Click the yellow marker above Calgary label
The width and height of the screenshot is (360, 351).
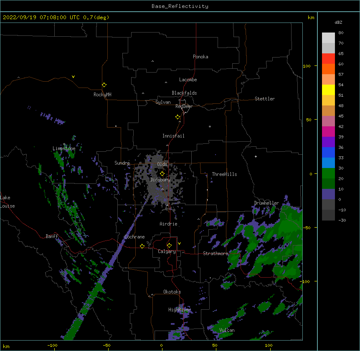point(169,246)
